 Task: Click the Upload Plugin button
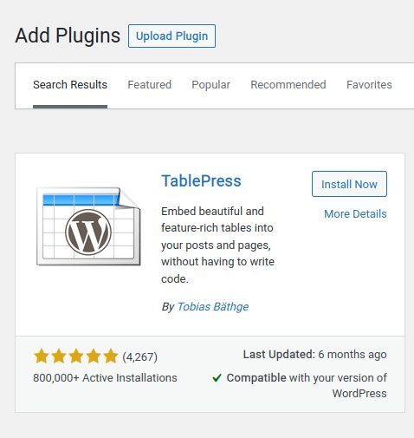pyautogui.click(x=171, y=36)
